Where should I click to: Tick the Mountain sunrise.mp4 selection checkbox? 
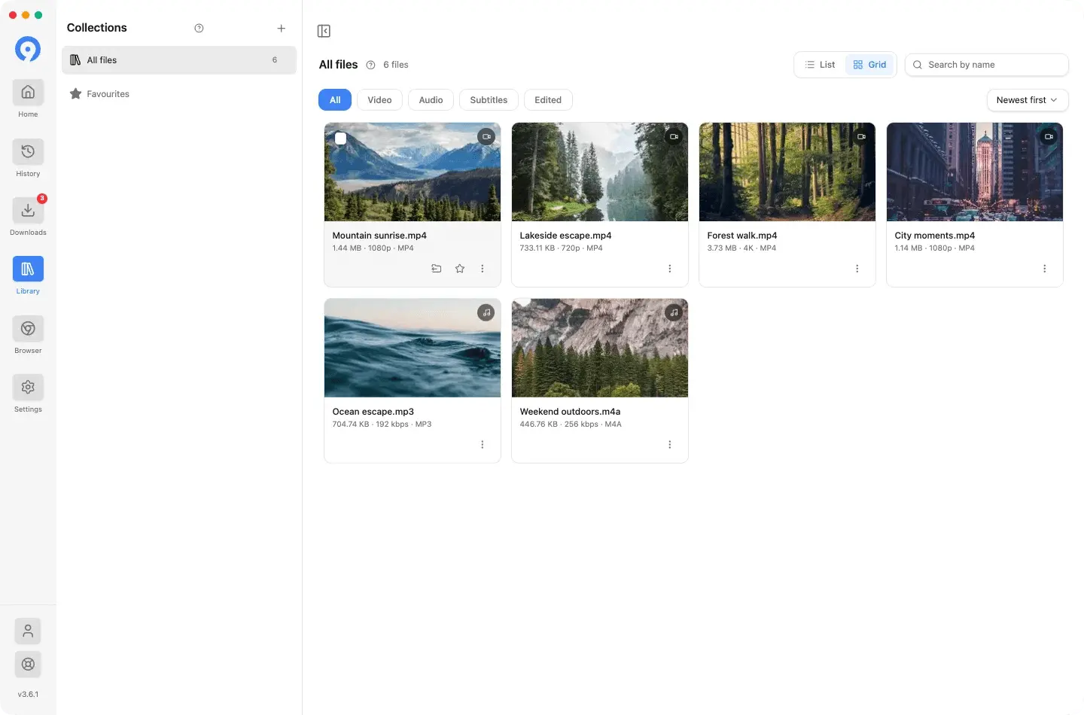340,138
